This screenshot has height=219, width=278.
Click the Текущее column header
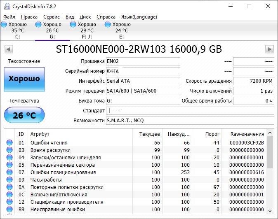(148, 134)
